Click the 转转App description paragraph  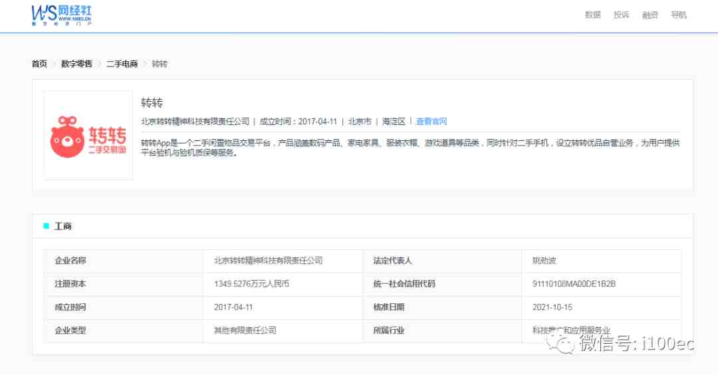410,148
